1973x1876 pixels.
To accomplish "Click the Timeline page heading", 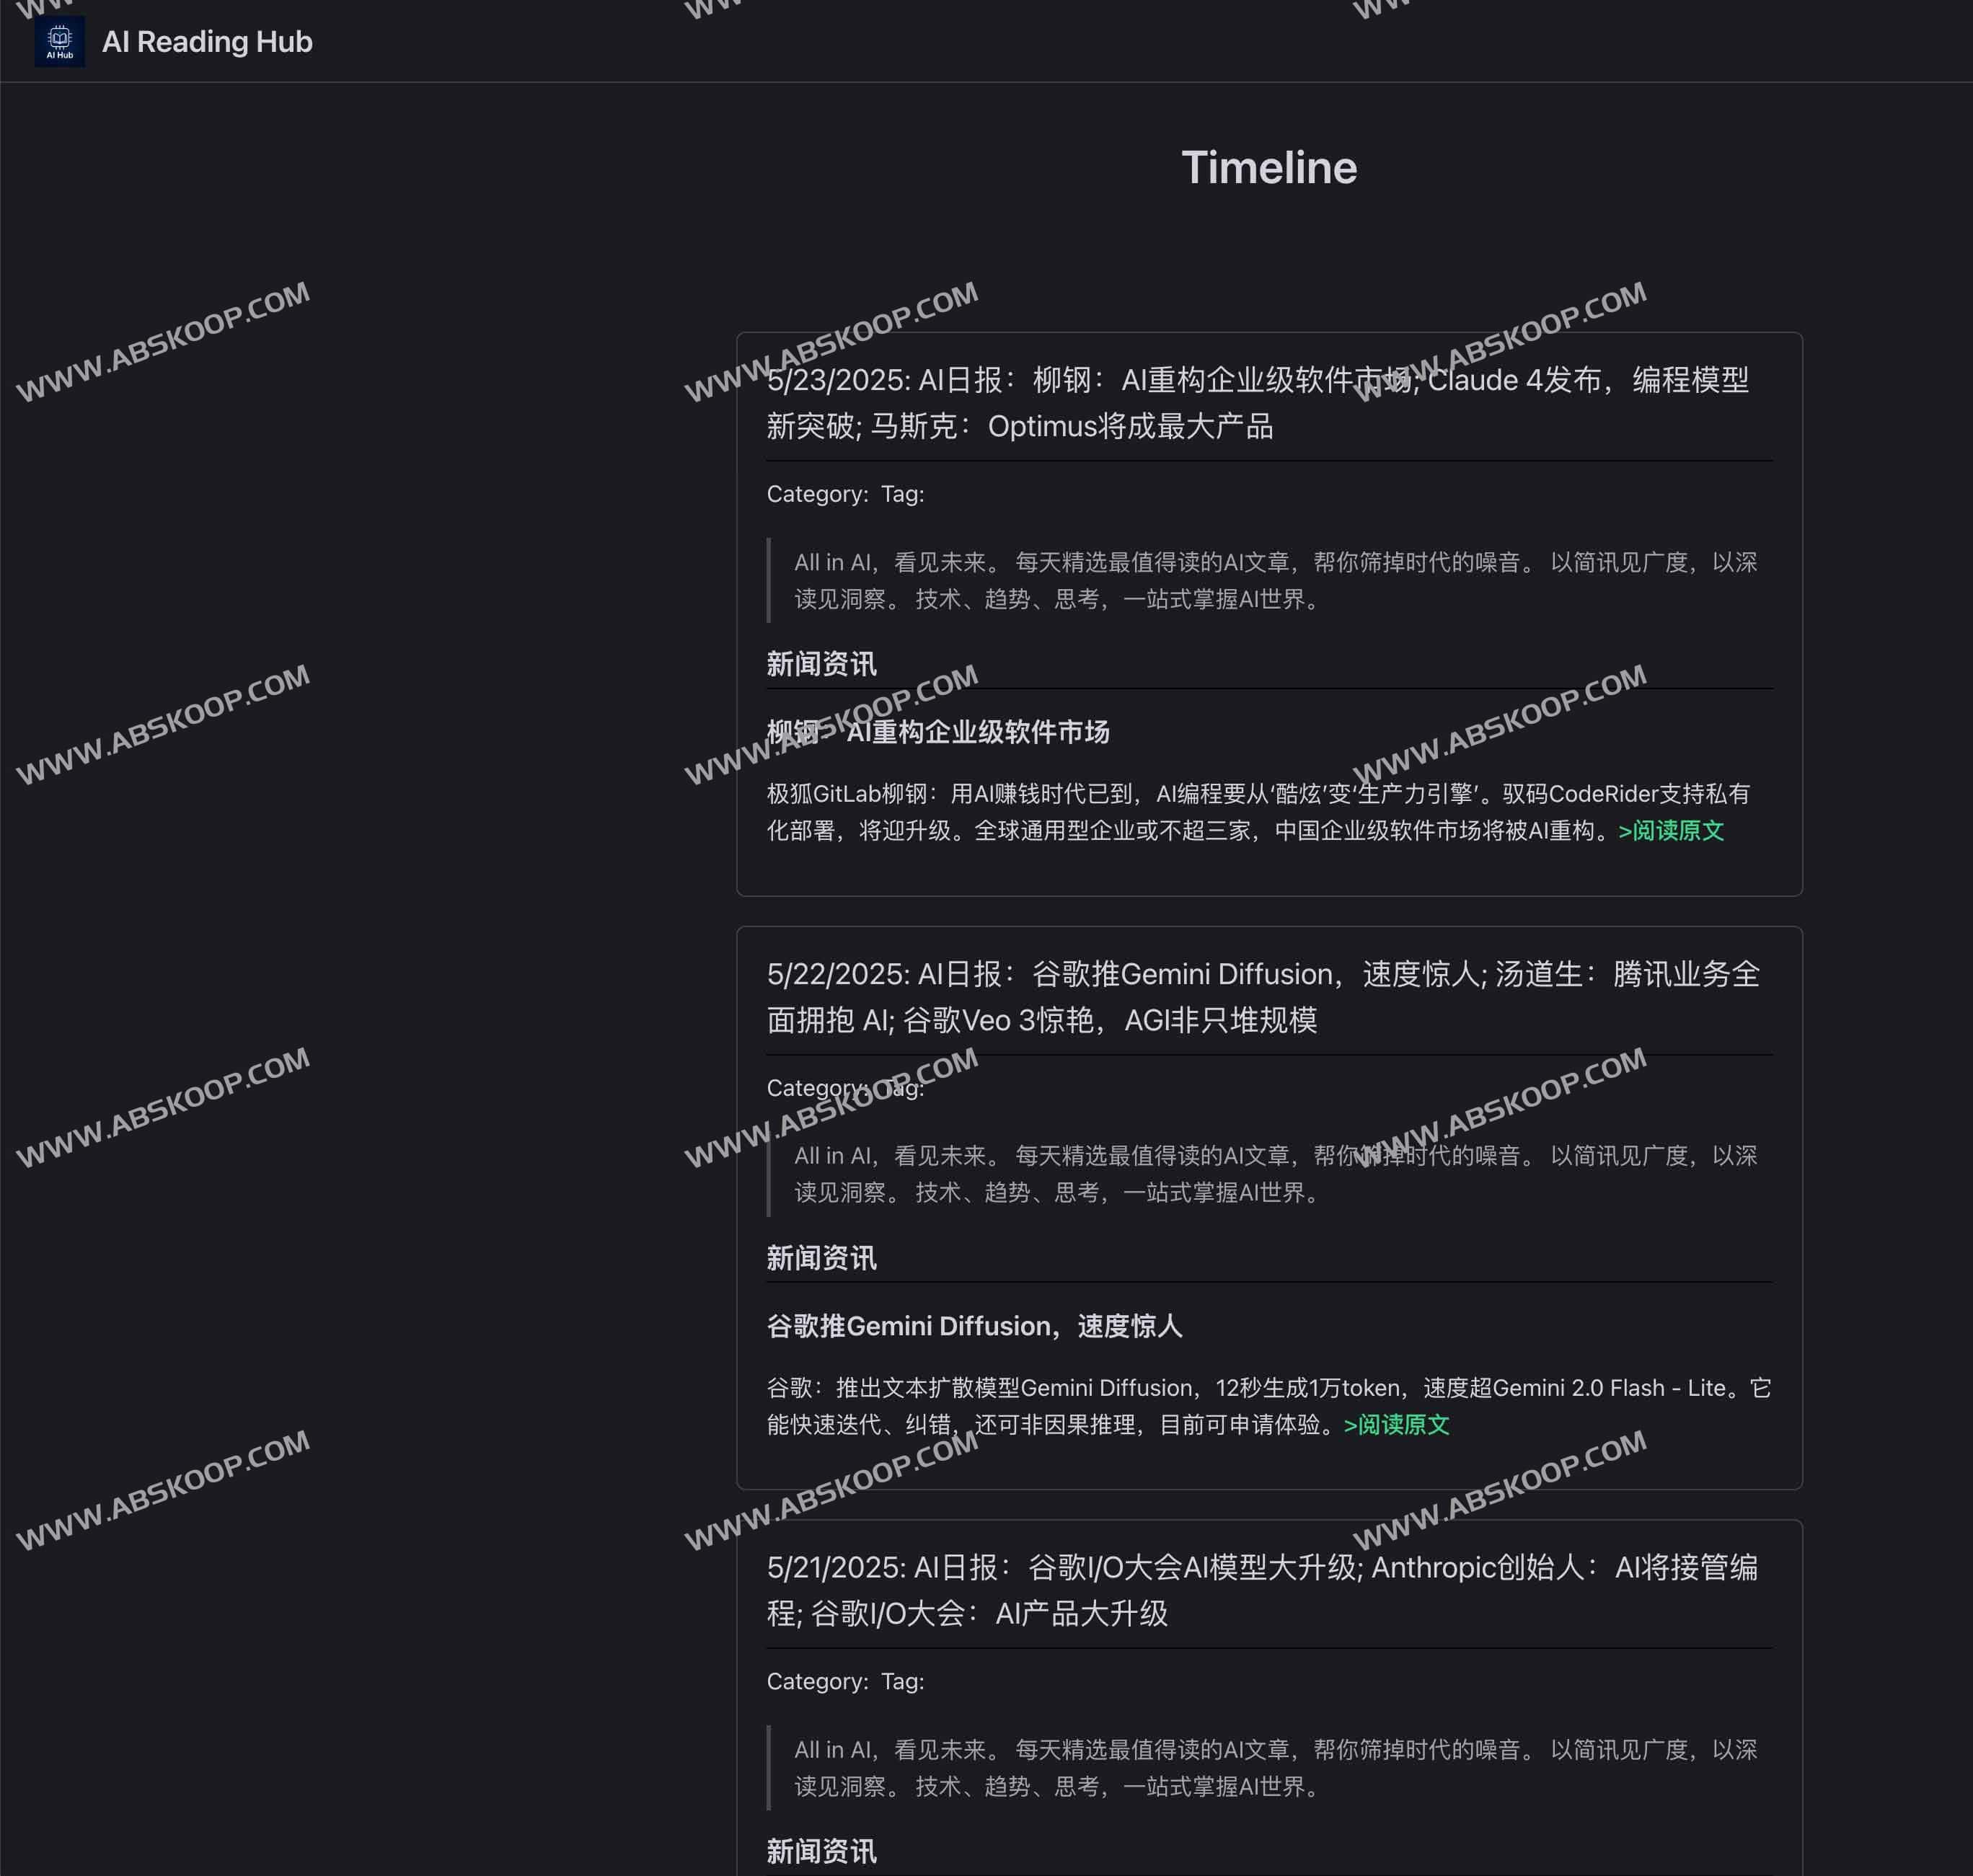I will 1269,167.
